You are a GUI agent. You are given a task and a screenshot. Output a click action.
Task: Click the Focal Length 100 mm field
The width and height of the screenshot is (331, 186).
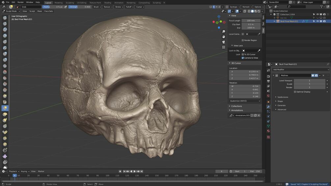click(251, 21)
